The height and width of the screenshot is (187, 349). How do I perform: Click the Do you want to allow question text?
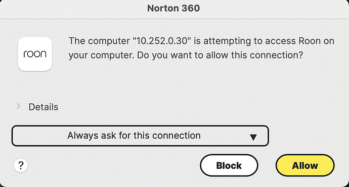pos(220,55)
